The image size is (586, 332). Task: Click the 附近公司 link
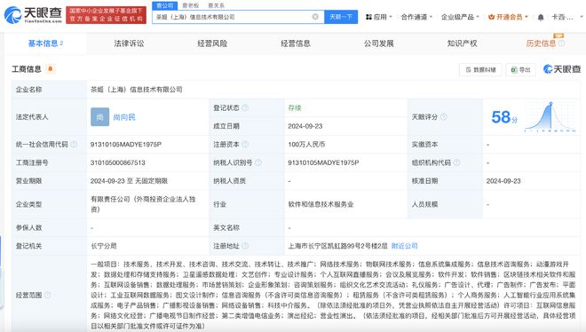point(404,246)
